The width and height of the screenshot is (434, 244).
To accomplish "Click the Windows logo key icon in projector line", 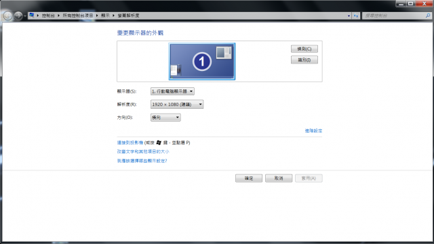I will [x=159, y=143].
